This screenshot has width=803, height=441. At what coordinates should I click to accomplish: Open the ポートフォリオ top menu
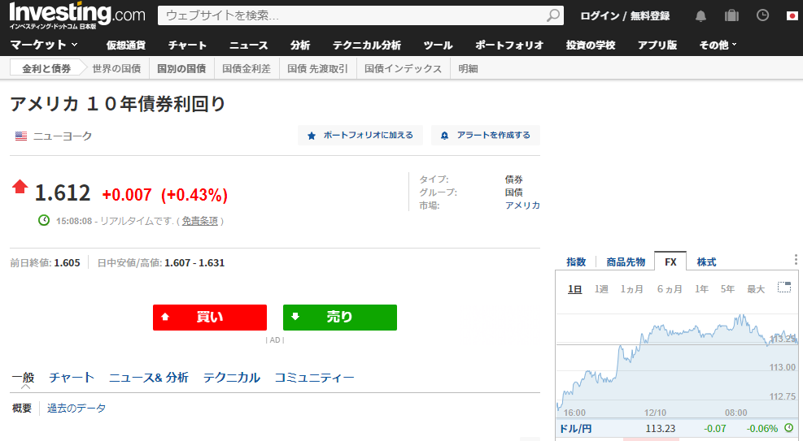[509, 45]
